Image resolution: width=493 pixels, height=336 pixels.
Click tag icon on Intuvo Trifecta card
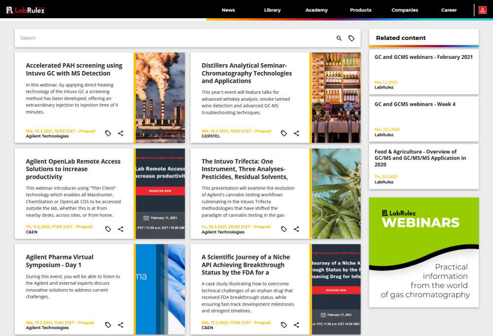[283, 229]
